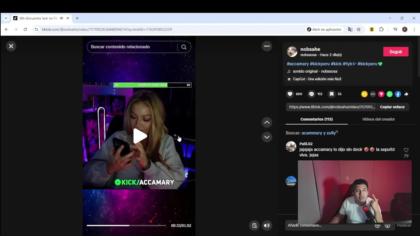Open the Chrome three-dot menu
Image resolution: width=420 pixels, height=236 pixels.
coord(414,29)
